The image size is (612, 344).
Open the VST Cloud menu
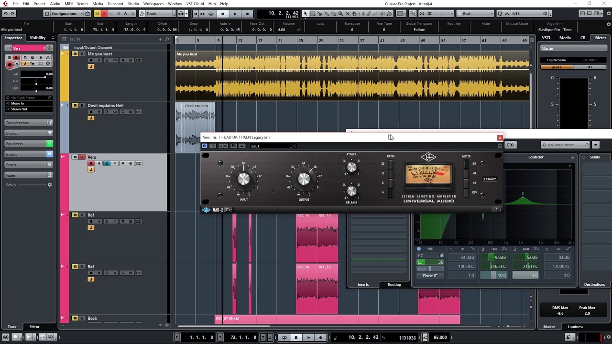[195, 4]
